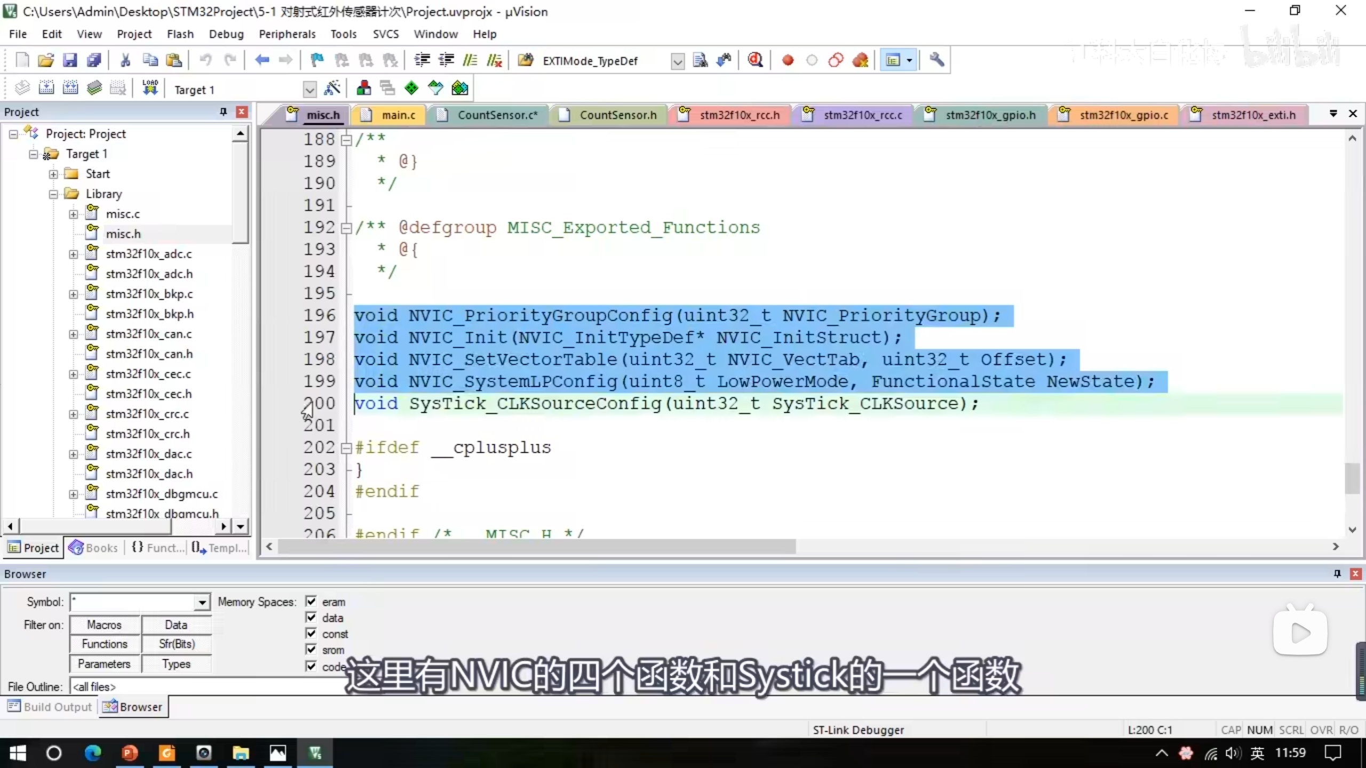Click the Manage Run-Time Environment green diamond icon

click(x=411, y=89)
